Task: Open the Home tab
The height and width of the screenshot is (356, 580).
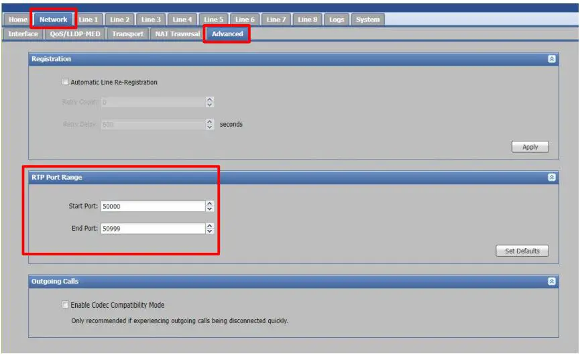Action: (17, 19)
